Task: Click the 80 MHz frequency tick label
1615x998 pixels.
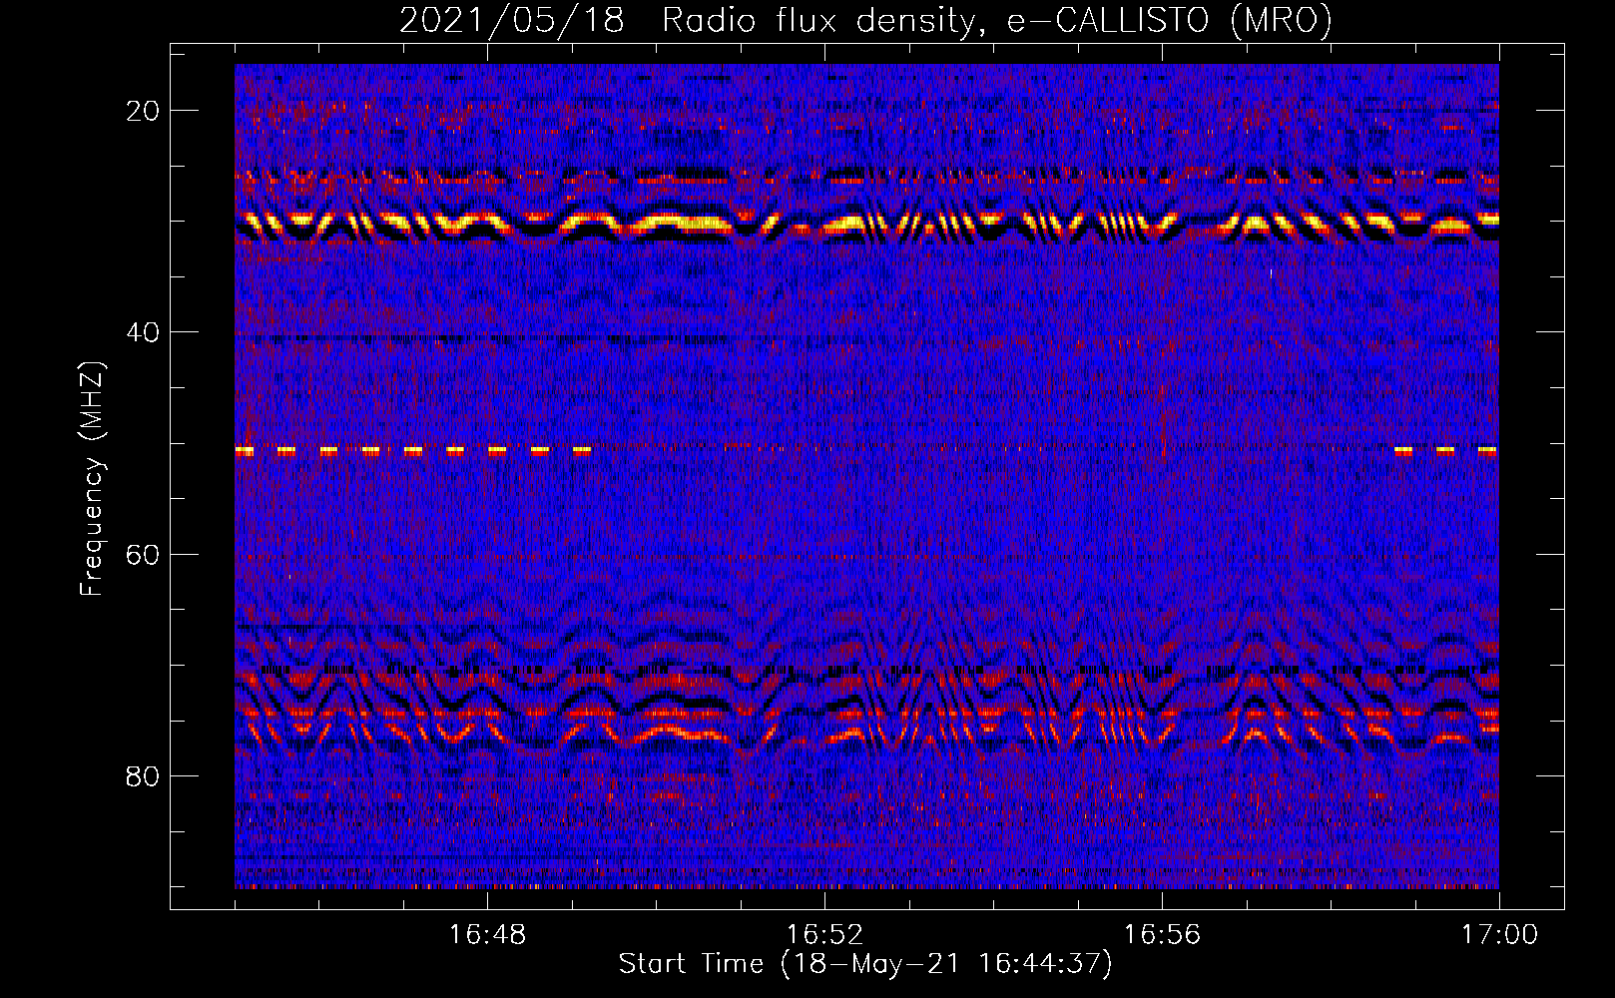Action: click(144, 776)
